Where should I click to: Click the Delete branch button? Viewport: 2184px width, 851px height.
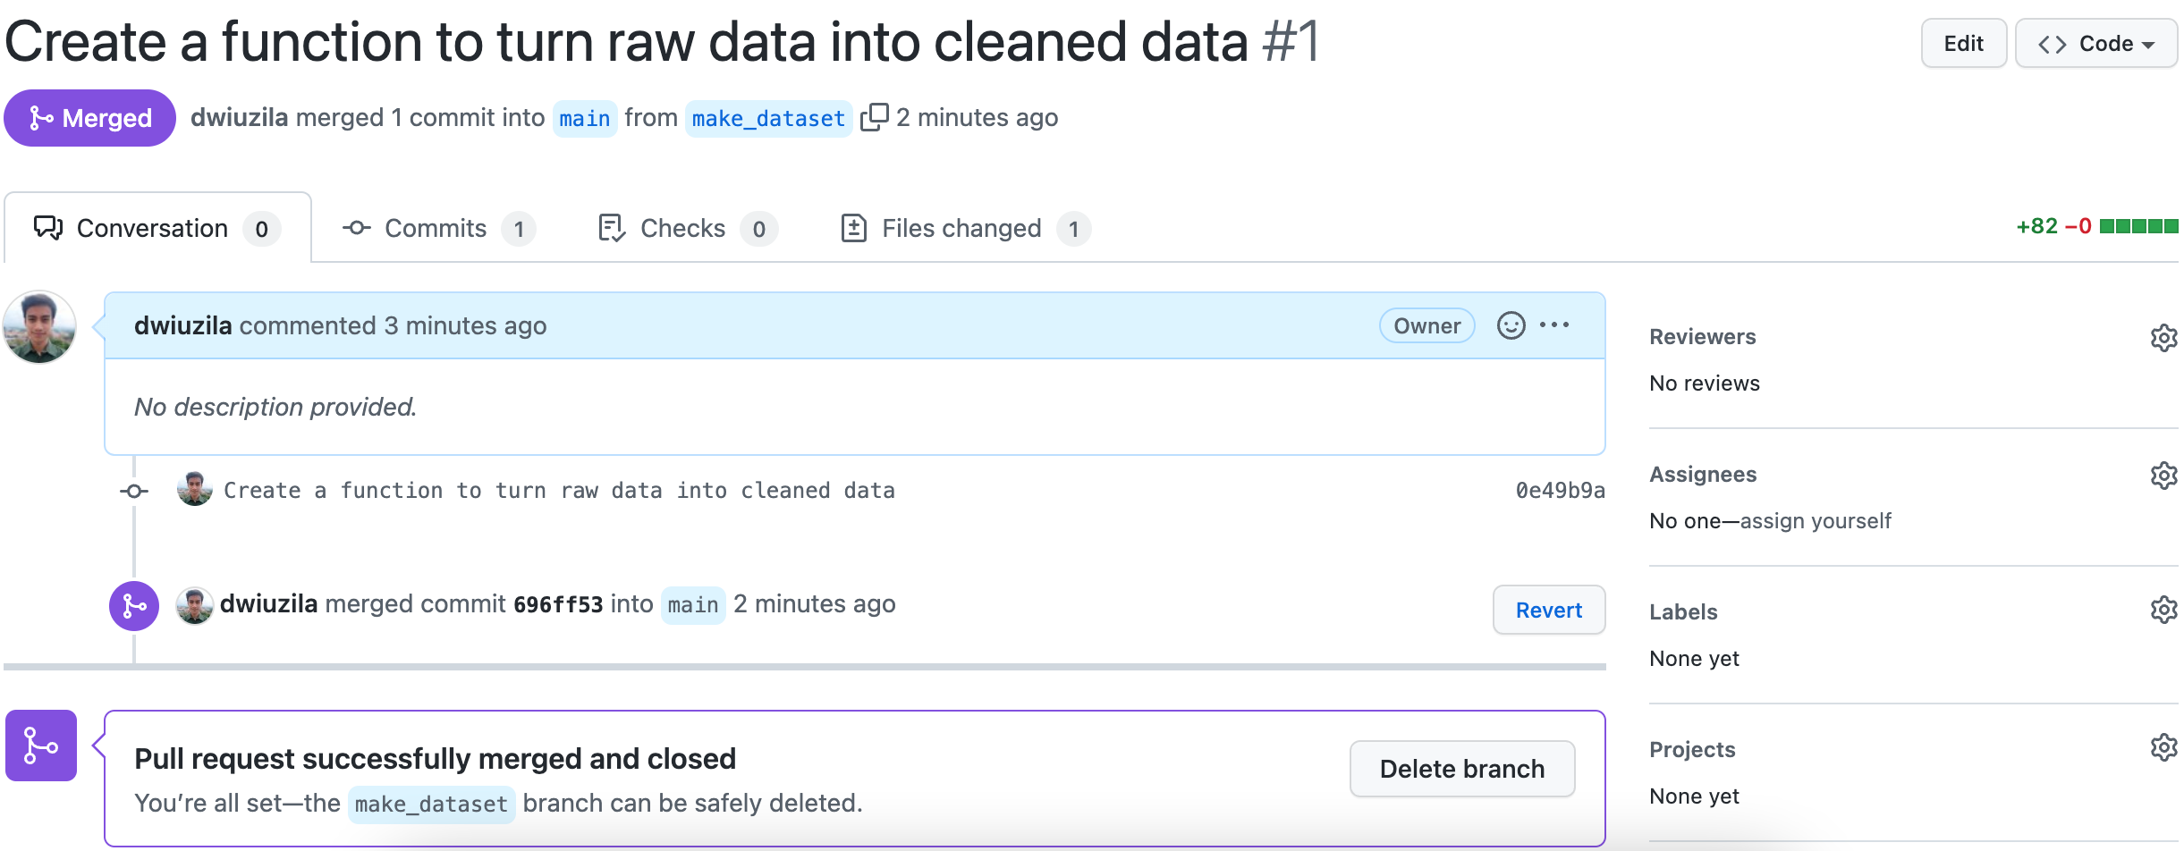click(x=1461, y=768)
